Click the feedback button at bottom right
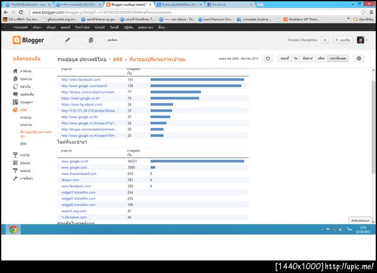 pyautogui.click(x=360, y=220)
